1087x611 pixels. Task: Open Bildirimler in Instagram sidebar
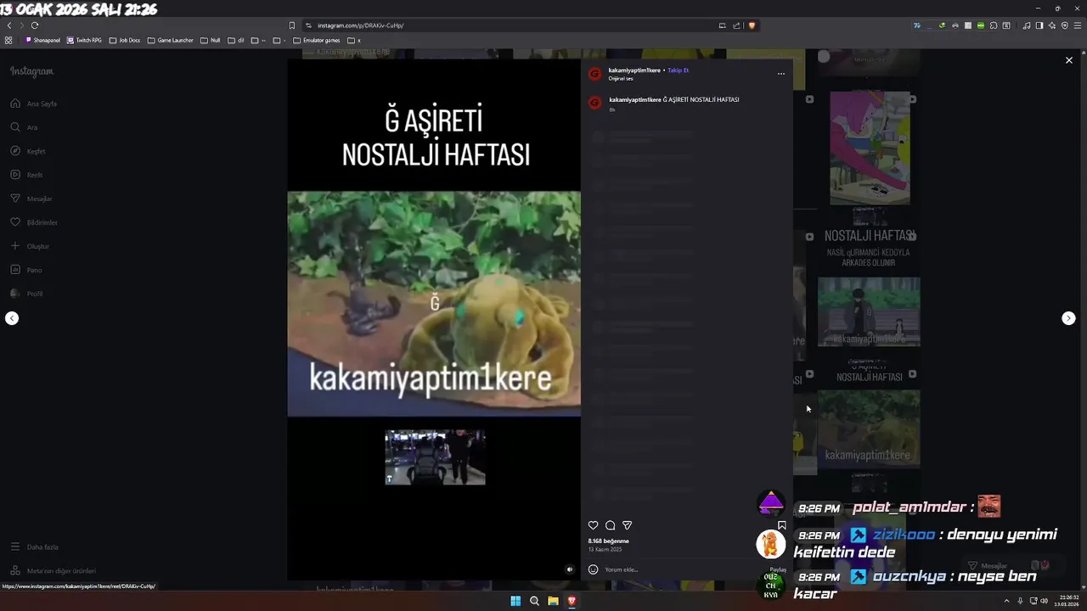point(34,222)
